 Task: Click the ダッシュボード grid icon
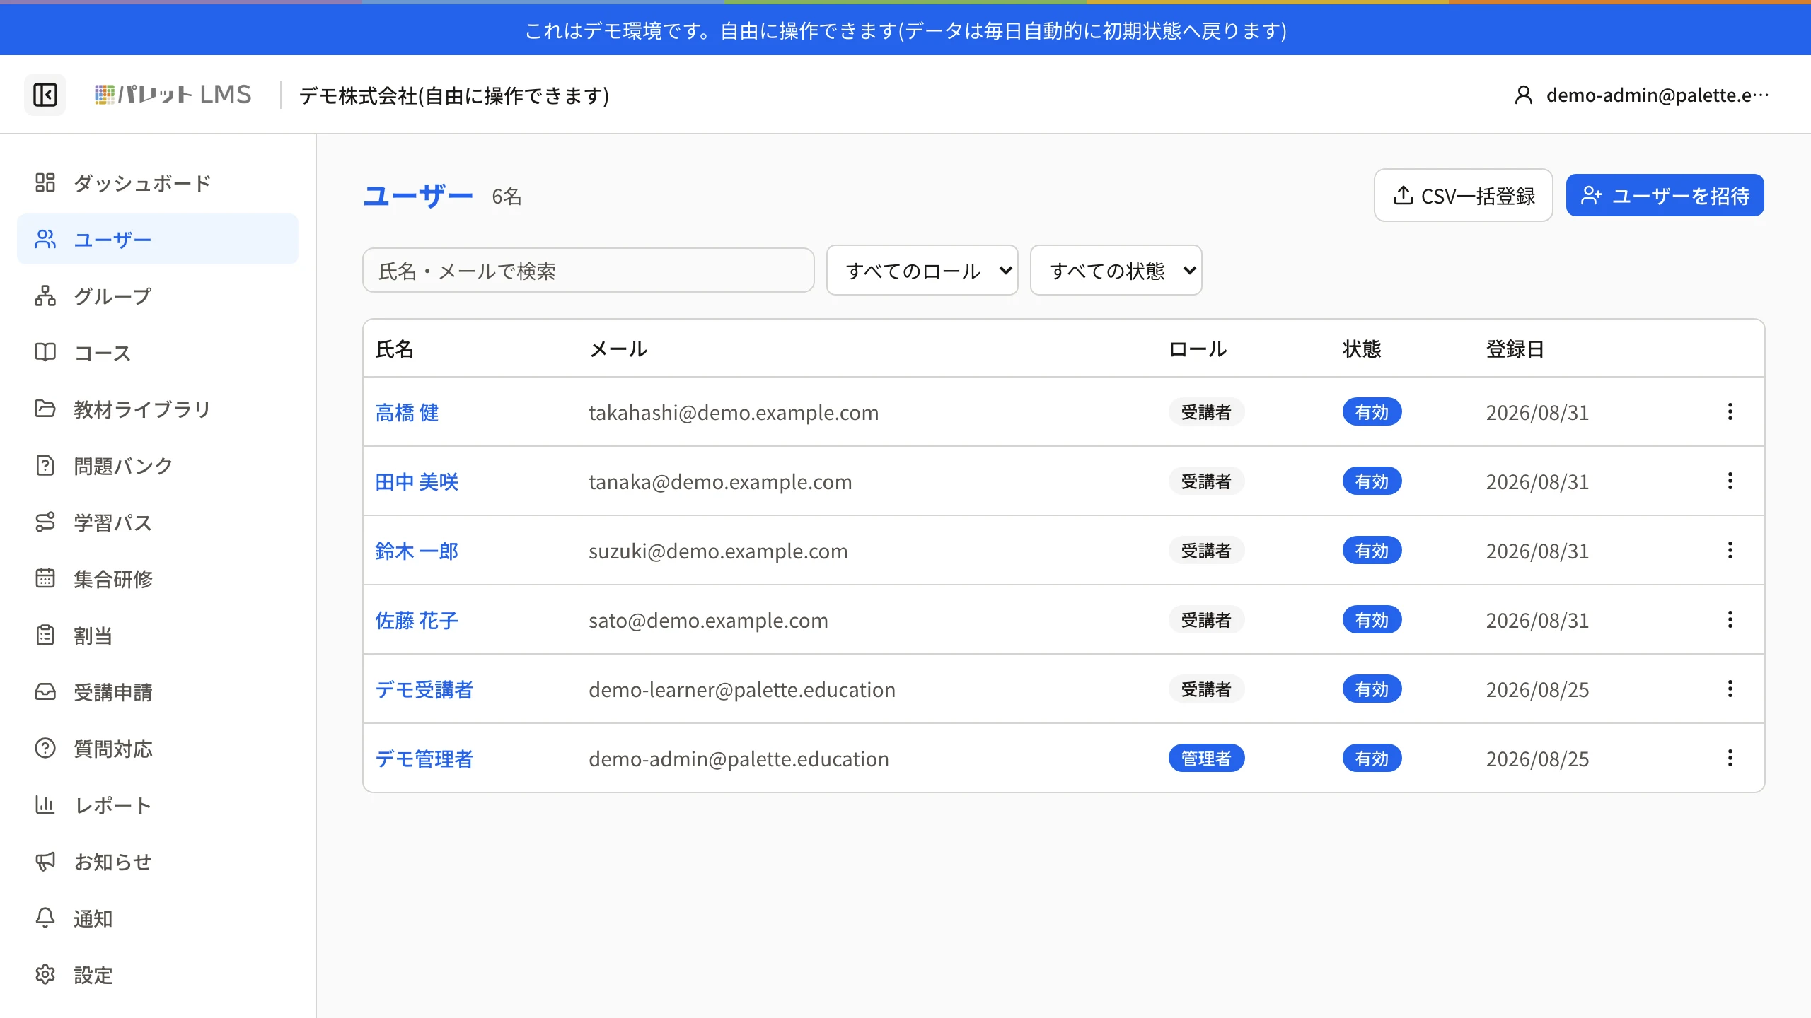(45, 182)
